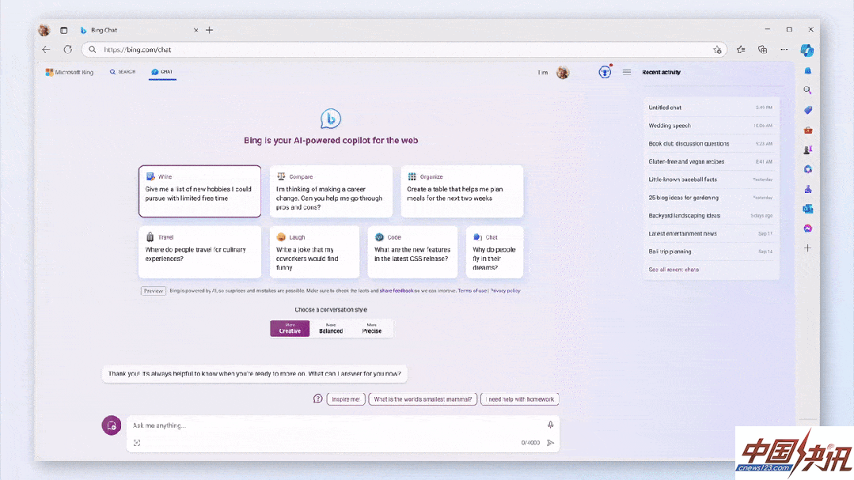Viewport: 854px width, 480px height.
Task: Add a sidebar app with the plus icon
Action: point(808,248)
